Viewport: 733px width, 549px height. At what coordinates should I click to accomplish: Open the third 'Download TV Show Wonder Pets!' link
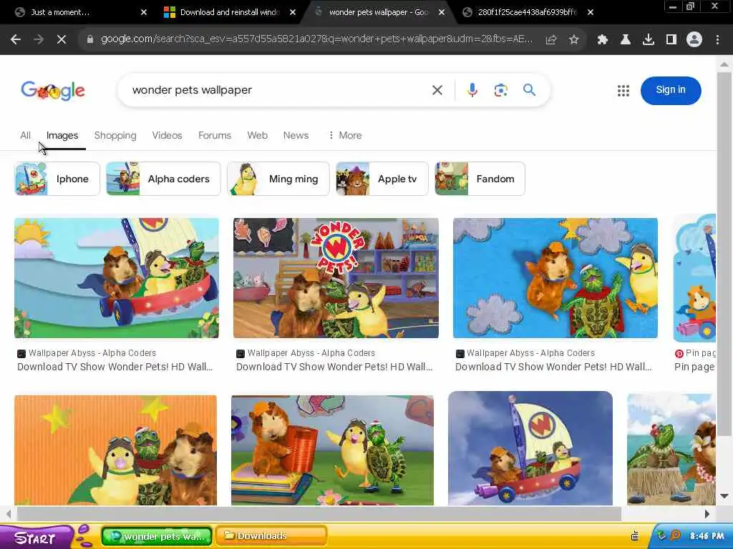pos(553,367)
